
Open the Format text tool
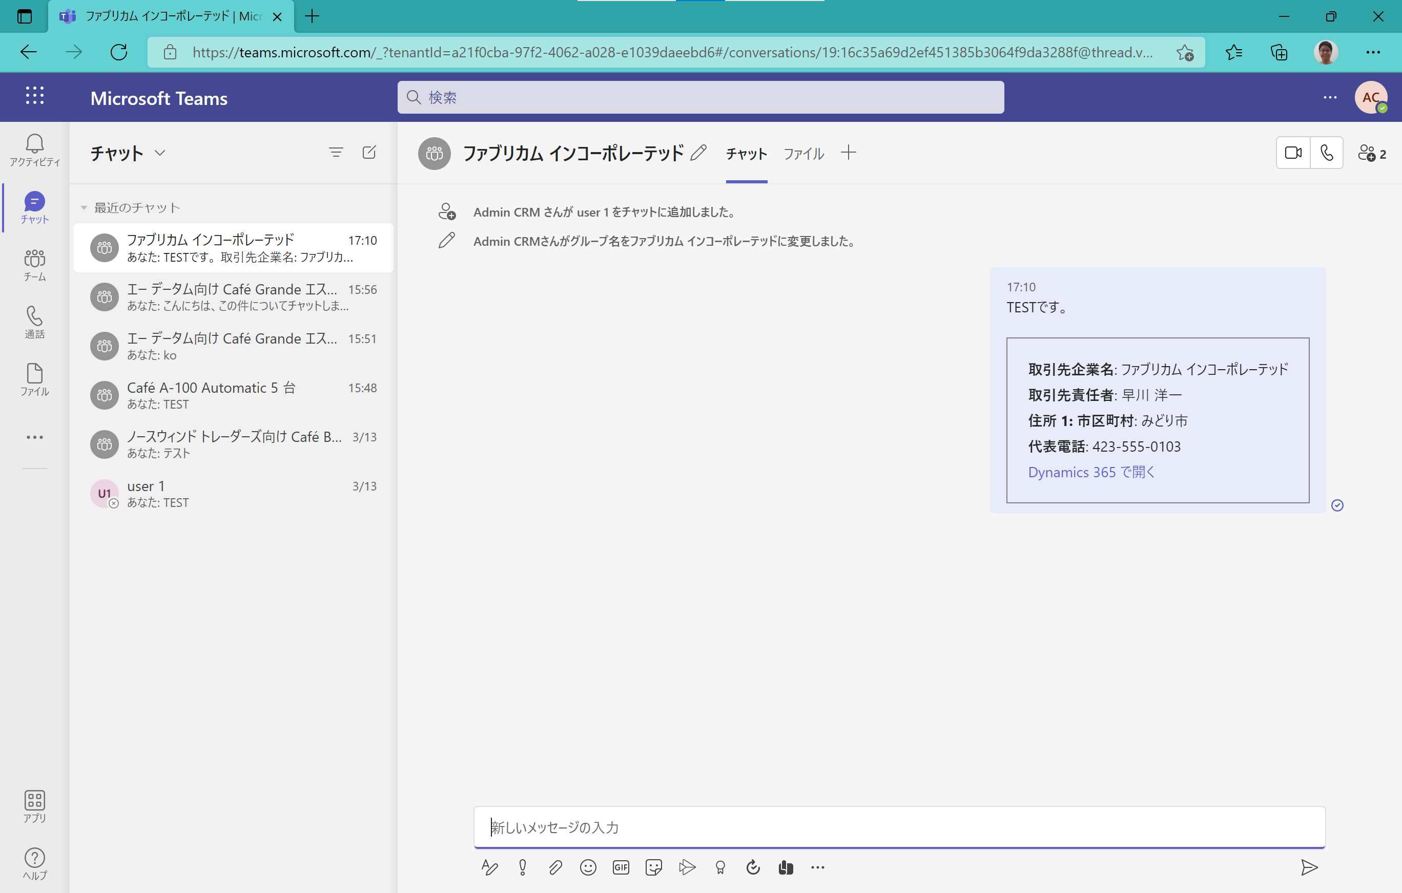pos(490,867)
